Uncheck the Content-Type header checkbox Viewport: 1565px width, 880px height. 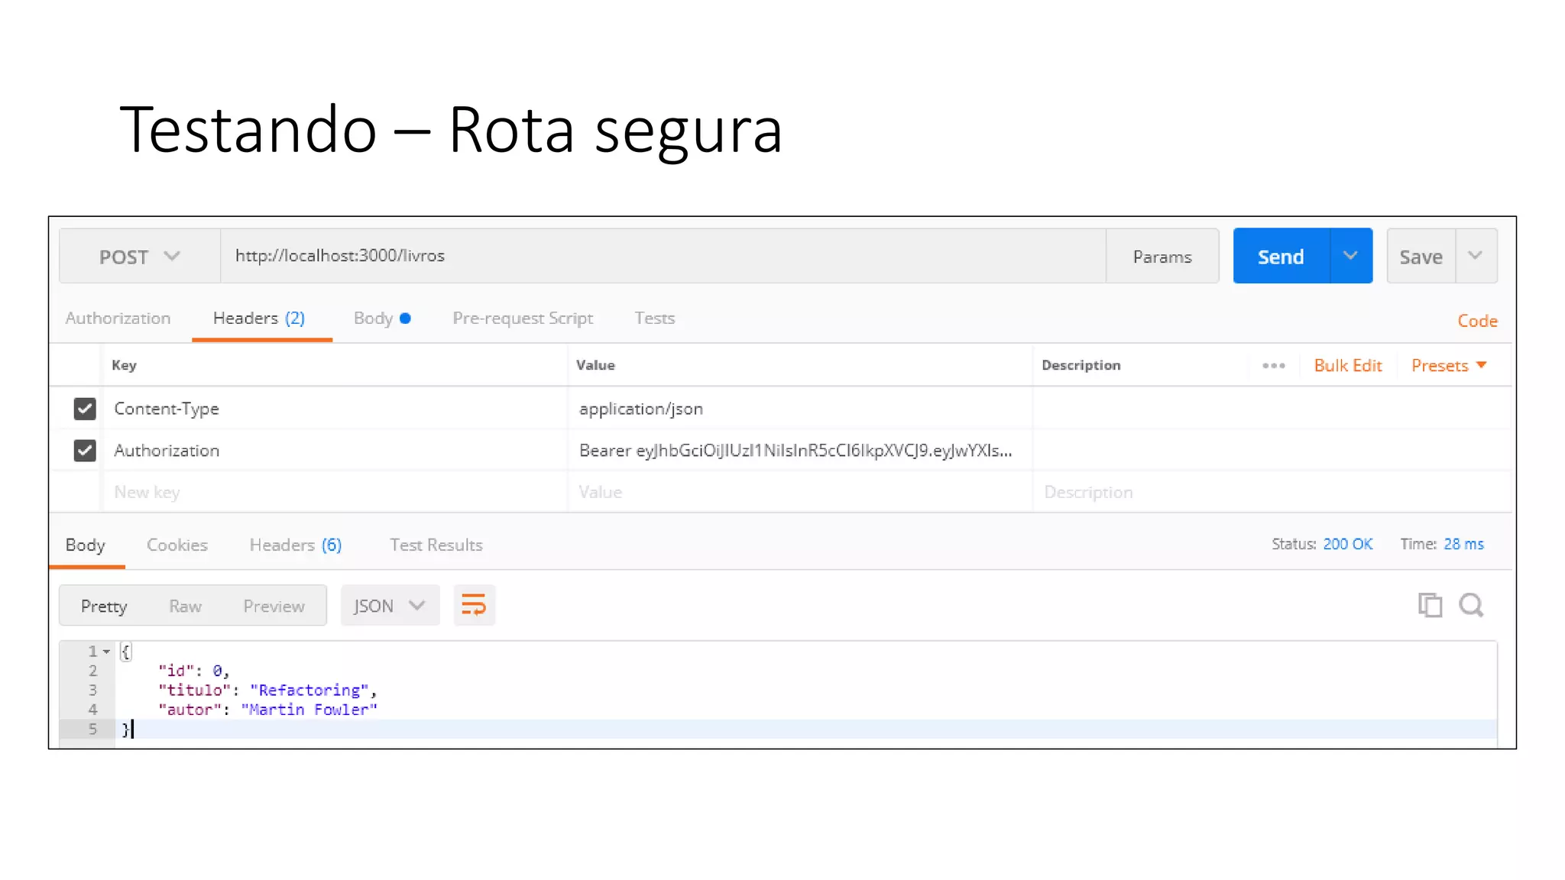(85, 409)
